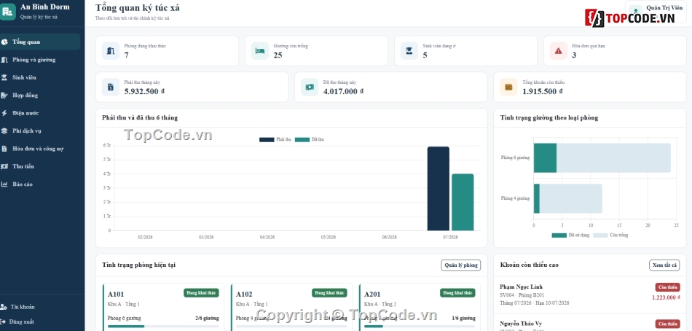Click the Quản Trị Viên profile avatar

click(x=635, y=11)
